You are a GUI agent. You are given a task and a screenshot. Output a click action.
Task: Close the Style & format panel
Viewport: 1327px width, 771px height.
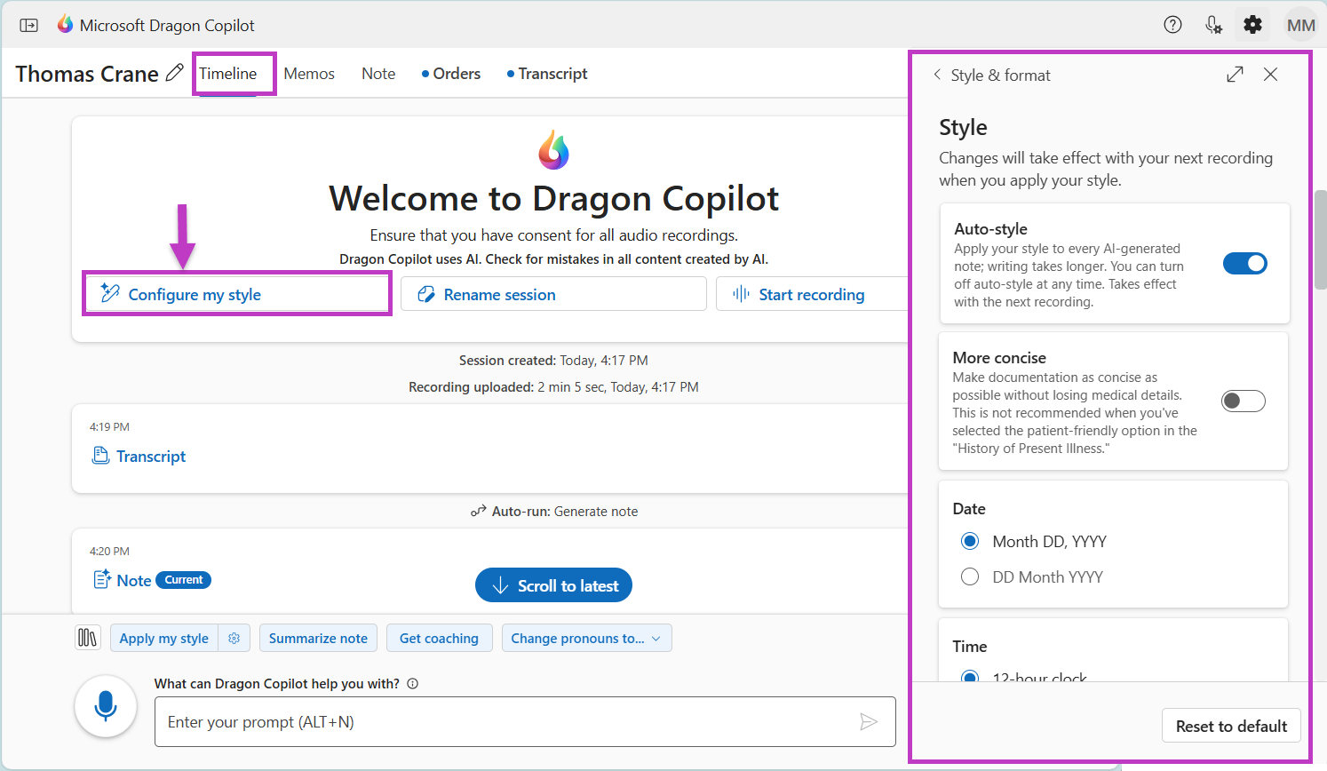1270,75
